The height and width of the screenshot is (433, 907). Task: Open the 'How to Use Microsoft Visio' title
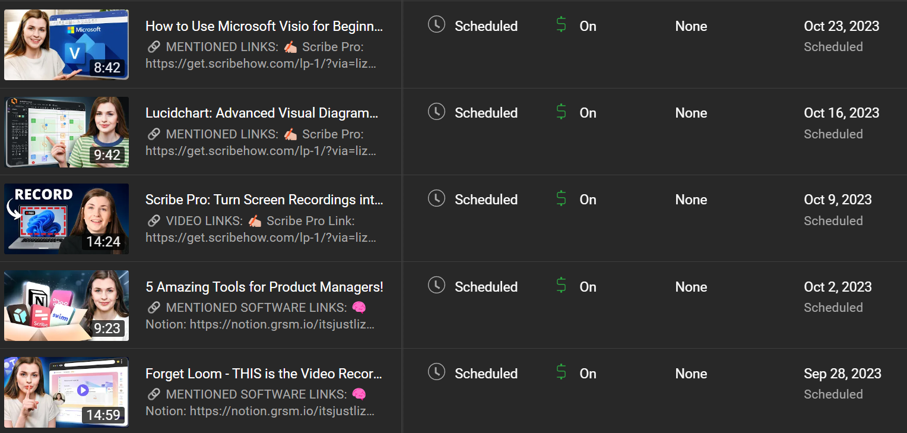click(264, 26)
